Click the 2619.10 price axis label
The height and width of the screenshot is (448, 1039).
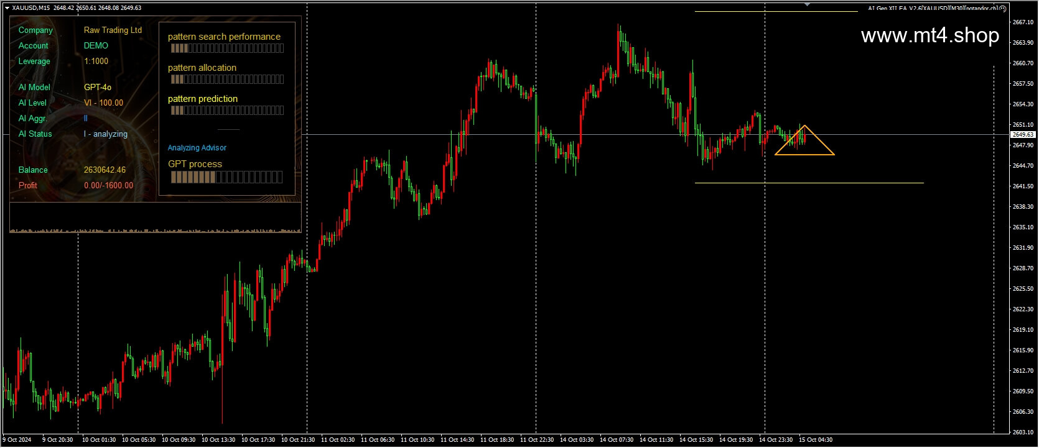click(1023, 330)
